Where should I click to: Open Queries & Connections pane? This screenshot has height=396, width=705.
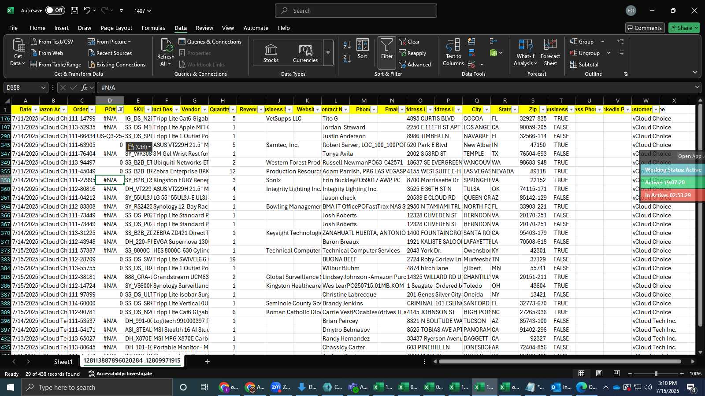click(210, 41)
